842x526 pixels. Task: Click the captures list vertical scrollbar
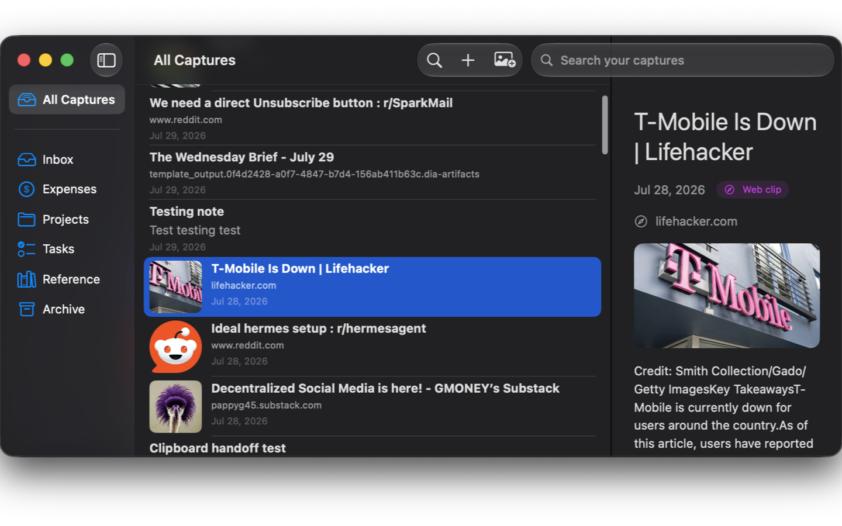pyautogui.click(x=605, y=125)
